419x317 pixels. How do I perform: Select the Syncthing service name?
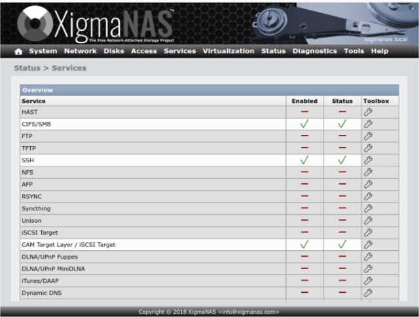click(x=36, y=208)
